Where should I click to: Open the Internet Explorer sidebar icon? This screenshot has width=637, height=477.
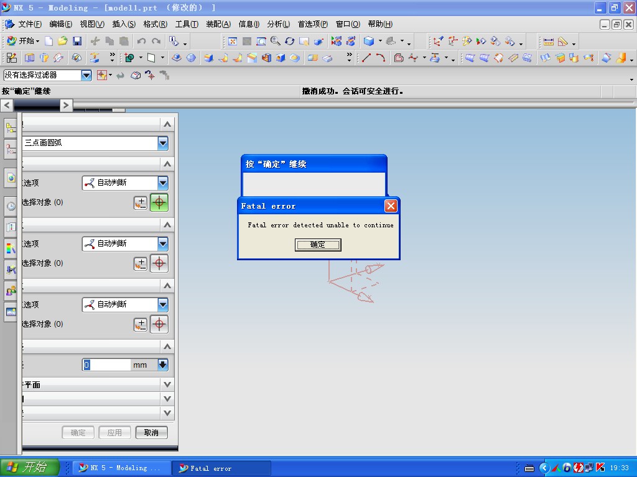tap(11, 178)
